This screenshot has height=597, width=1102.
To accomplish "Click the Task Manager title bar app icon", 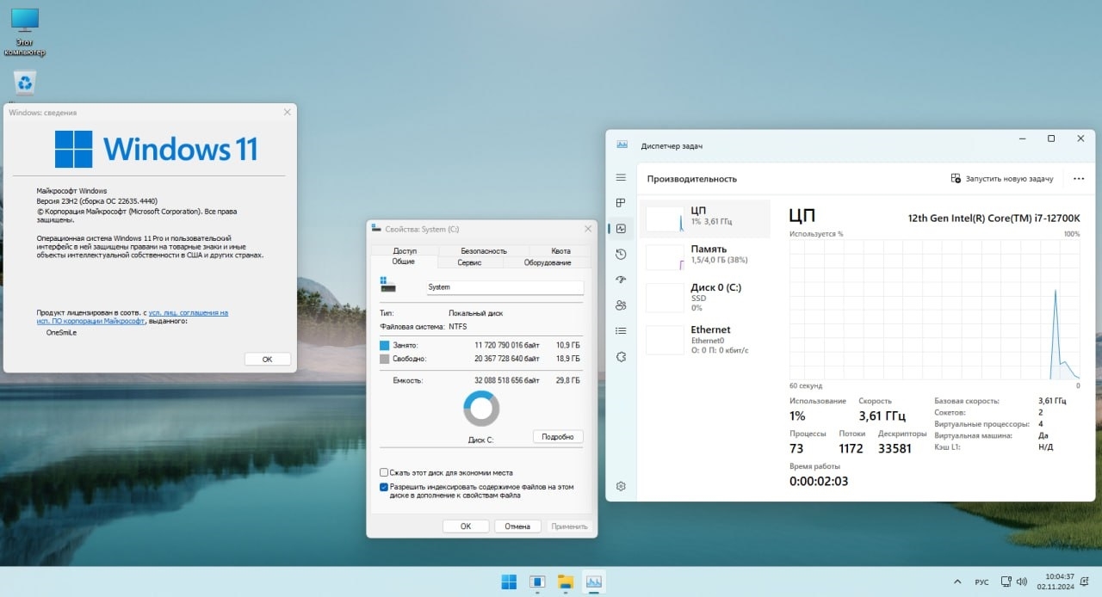I will (x=622, y=145).
